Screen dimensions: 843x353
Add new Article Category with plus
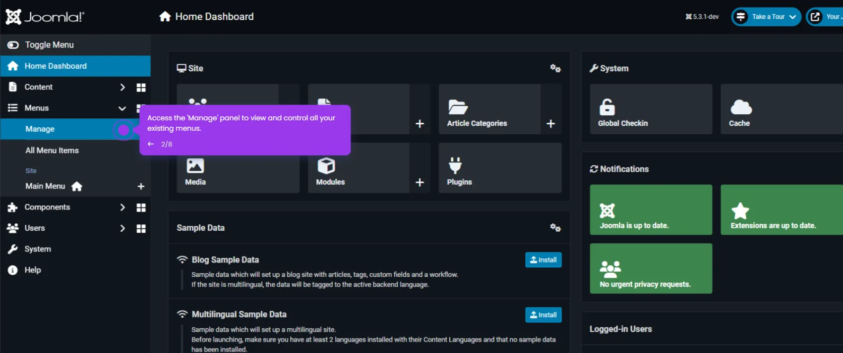[551, 124]
